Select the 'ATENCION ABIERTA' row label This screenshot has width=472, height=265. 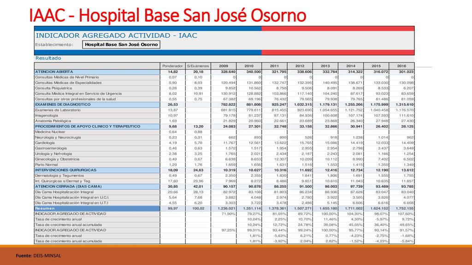[54, 72]
